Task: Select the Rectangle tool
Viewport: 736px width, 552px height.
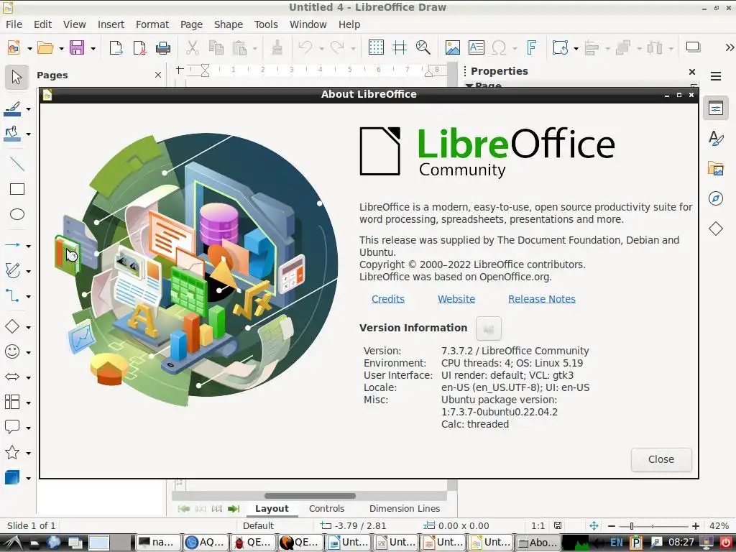Action: tap(17, 189)
